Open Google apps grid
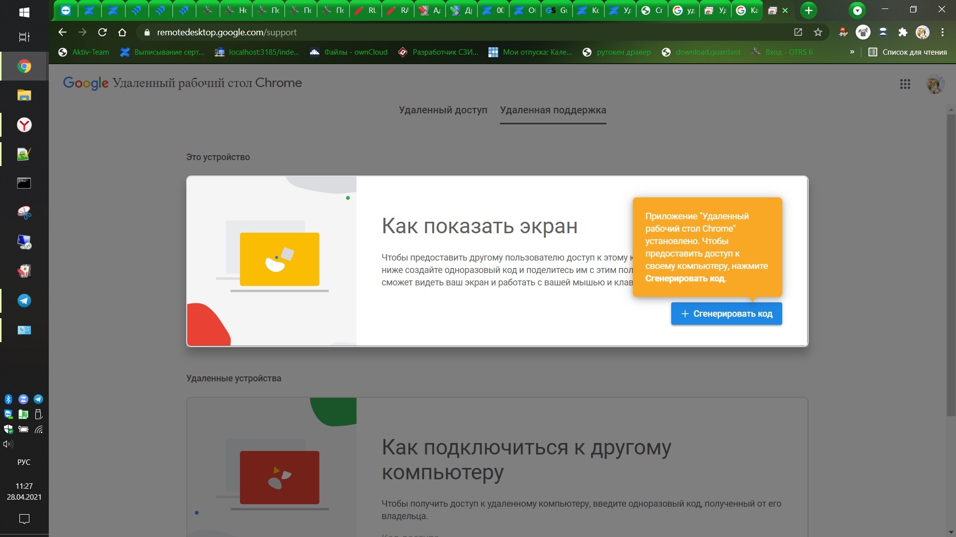956x537 pixels. [905, 84]
